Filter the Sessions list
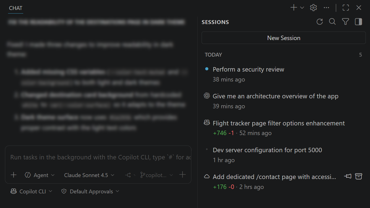370x208 pixels. pos(345,22)
